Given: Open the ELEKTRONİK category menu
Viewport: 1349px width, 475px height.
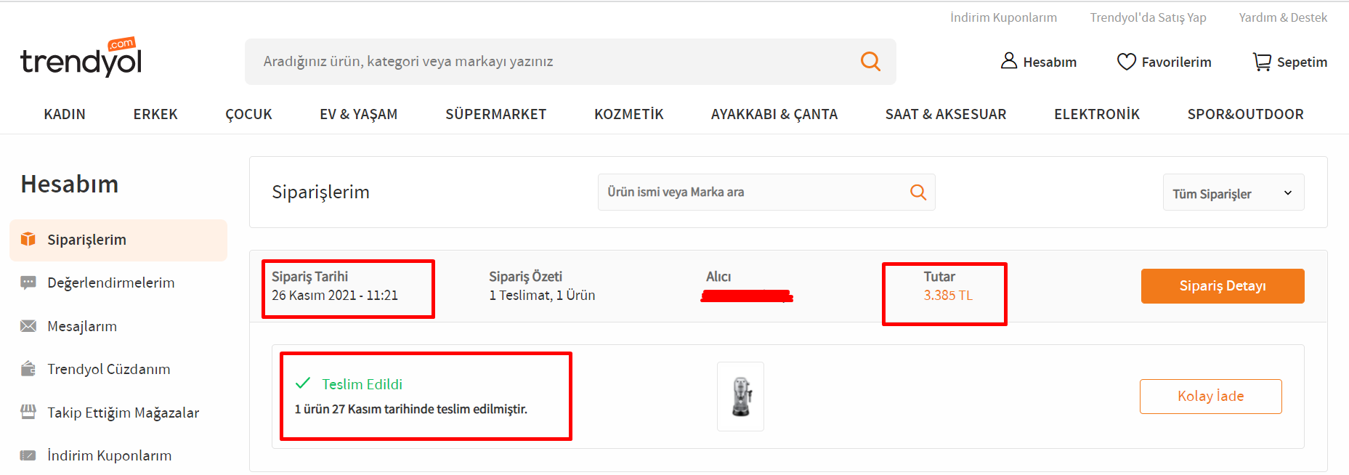Looking at the screenshot, I should (x=1096, y=114).
